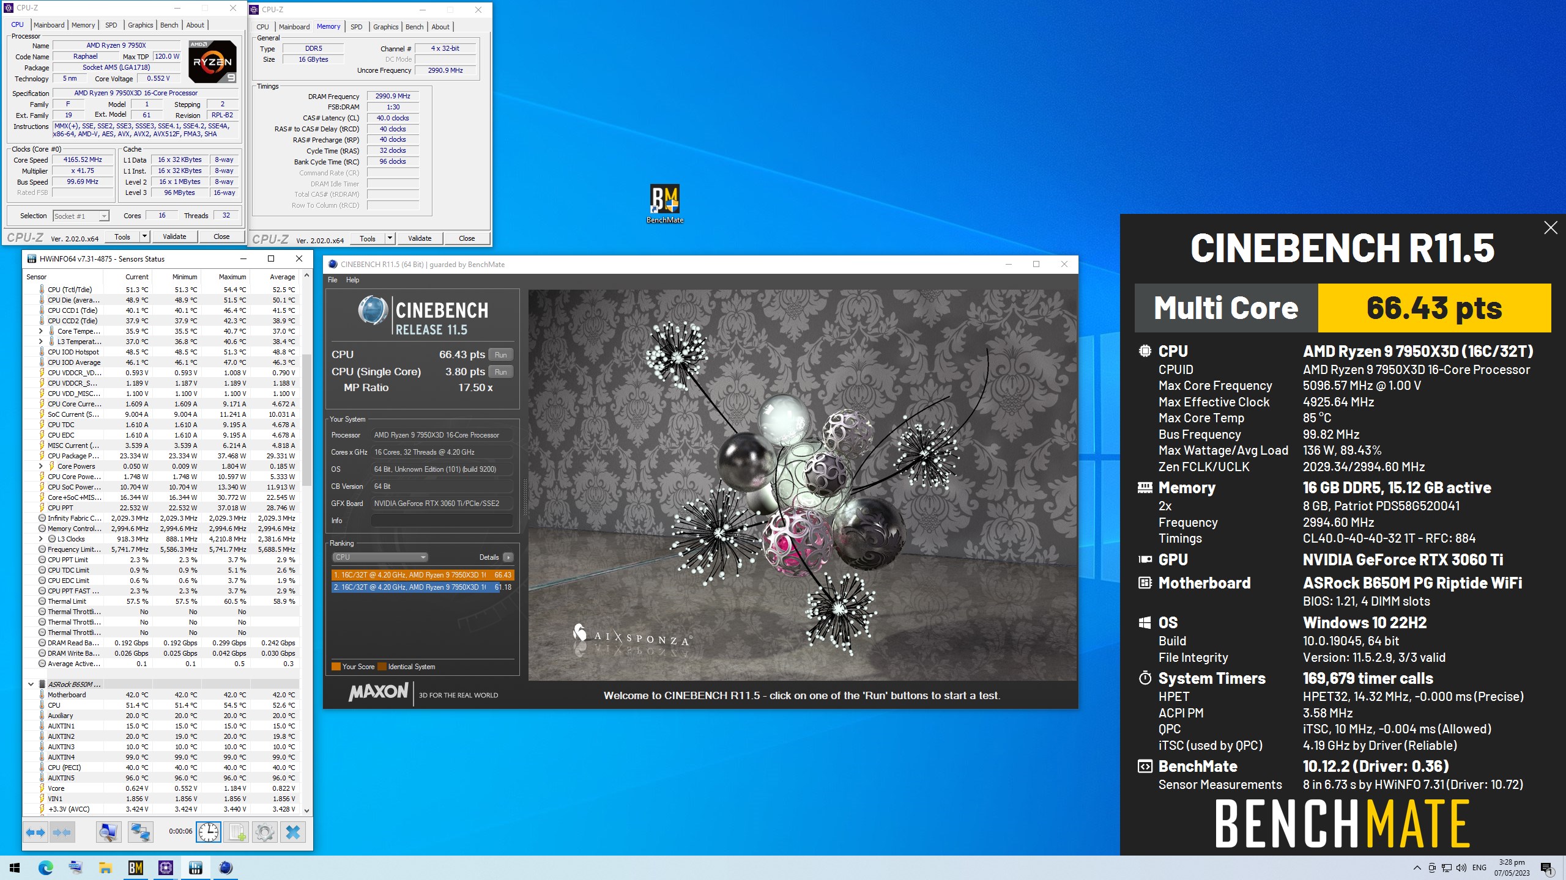
Task: Click HWiNFO collapse columns arrows icon
Action: (x=62, y=832)
